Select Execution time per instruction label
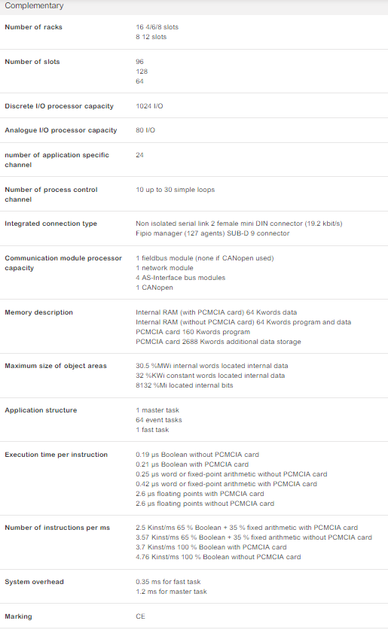 57,455
